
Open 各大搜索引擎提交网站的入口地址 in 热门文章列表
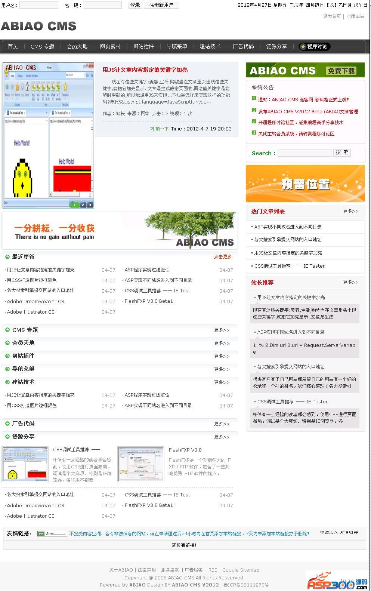(288, 240)
